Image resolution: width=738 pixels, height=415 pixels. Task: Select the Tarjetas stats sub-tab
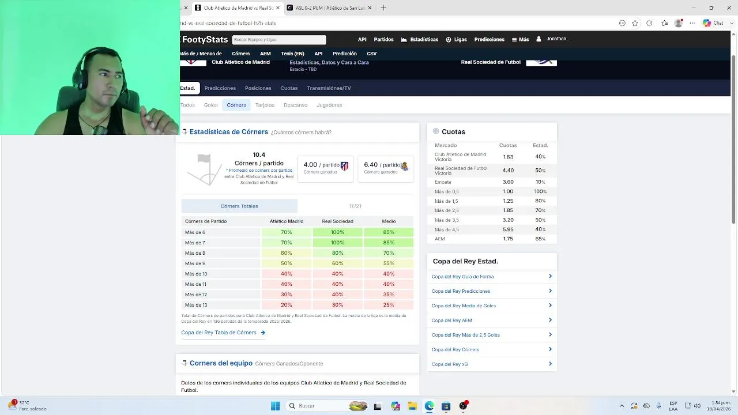265,105
